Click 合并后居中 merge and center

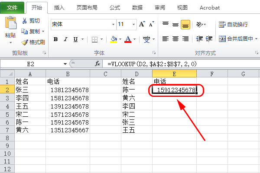[x=236, y=39]
